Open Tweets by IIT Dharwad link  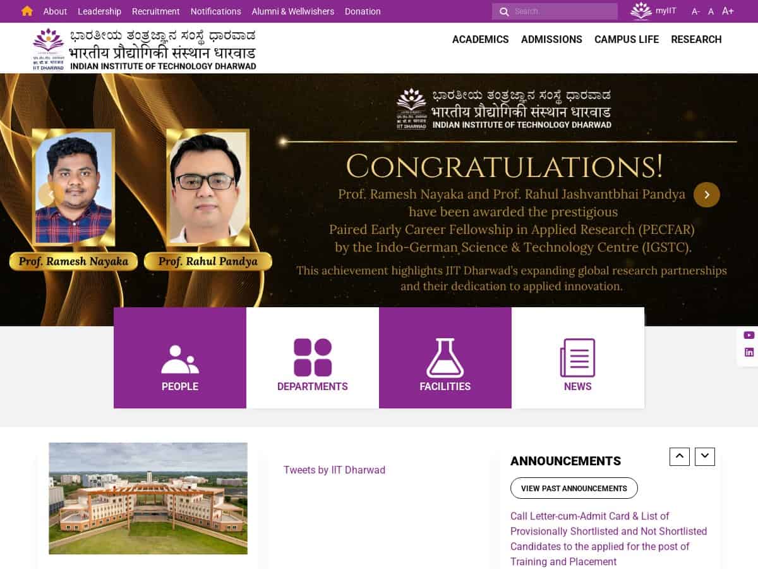point(334,470)
